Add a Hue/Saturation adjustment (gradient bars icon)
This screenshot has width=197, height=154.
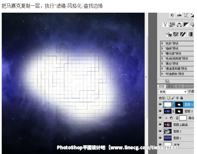click(172, 25)
